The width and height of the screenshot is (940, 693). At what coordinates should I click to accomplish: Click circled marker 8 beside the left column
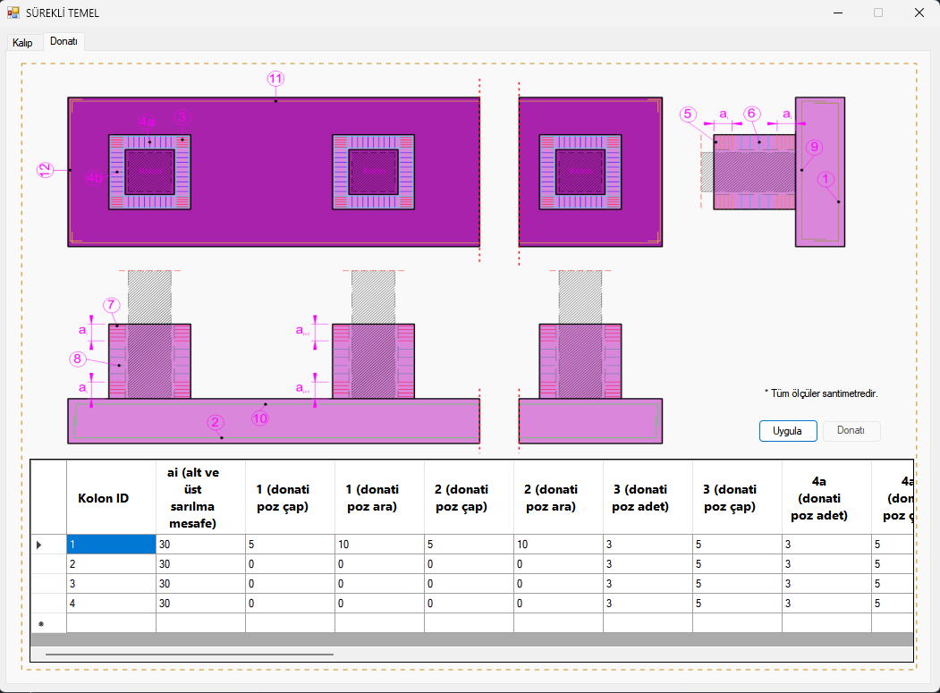(x=78, y=359)
